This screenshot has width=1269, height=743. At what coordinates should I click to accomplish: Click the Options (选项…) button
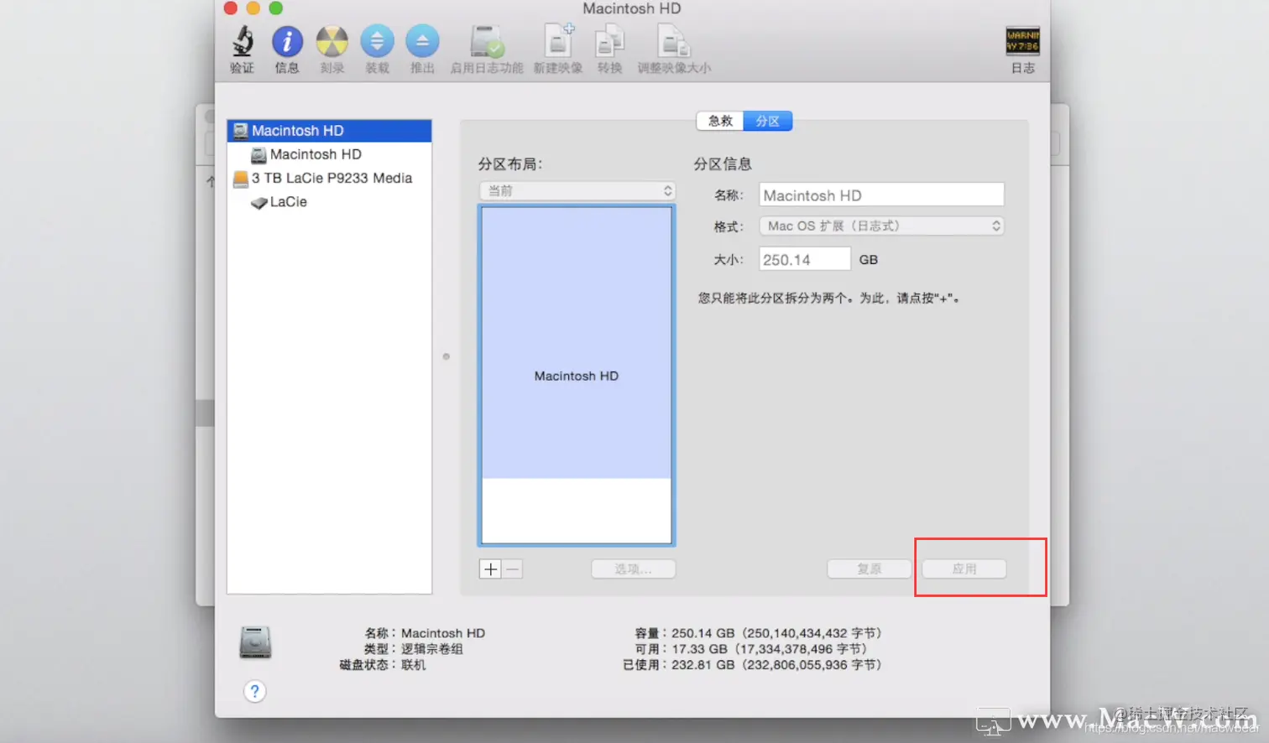click(633, 569)
